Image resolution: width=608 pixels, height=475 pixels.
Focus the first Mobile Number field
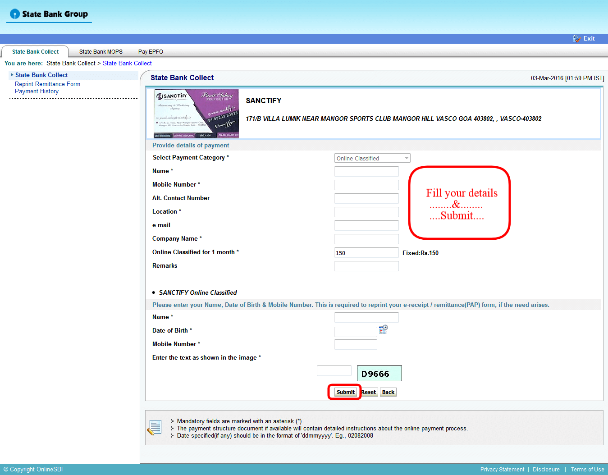tap(366, 185)
